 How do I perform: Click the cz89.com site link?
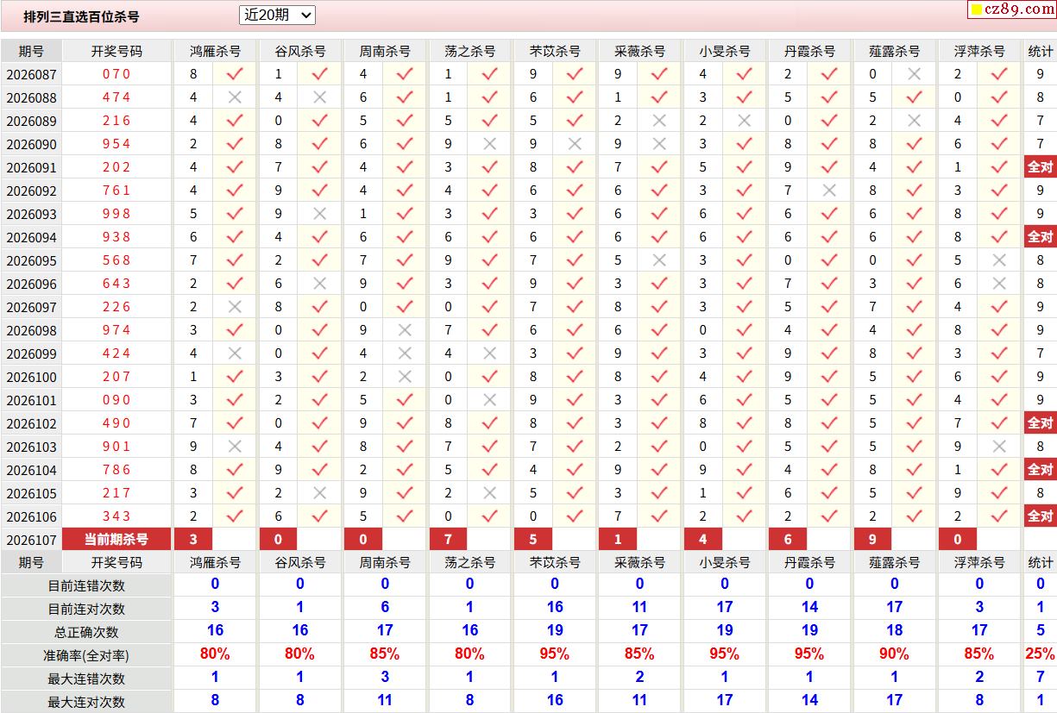[x=1018, y=9]
